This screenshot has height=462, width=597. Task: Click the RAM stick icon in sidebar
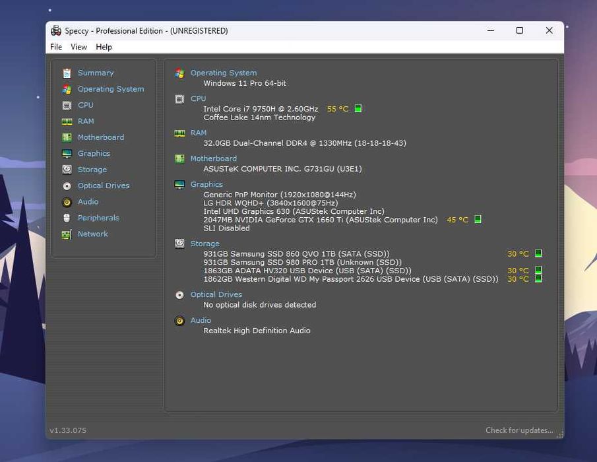(x=67, y=121)
